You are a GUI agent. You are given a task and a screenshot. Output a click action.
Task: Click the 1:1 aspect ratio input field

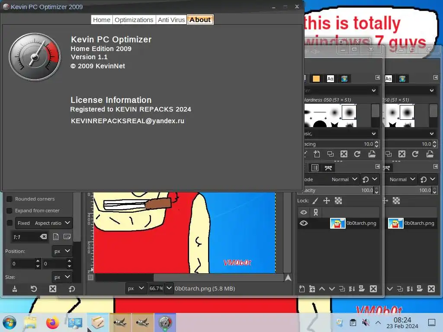pyautogui.click(x=25, y=237)
